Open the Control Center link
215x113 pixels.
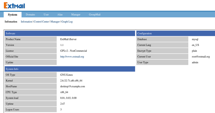(41, 22)
